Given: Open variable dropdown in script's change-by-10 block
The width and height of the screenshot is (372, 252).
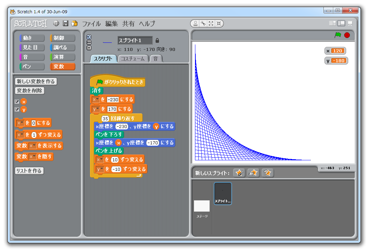Looking at the screenshot, I should click(100, 160).
